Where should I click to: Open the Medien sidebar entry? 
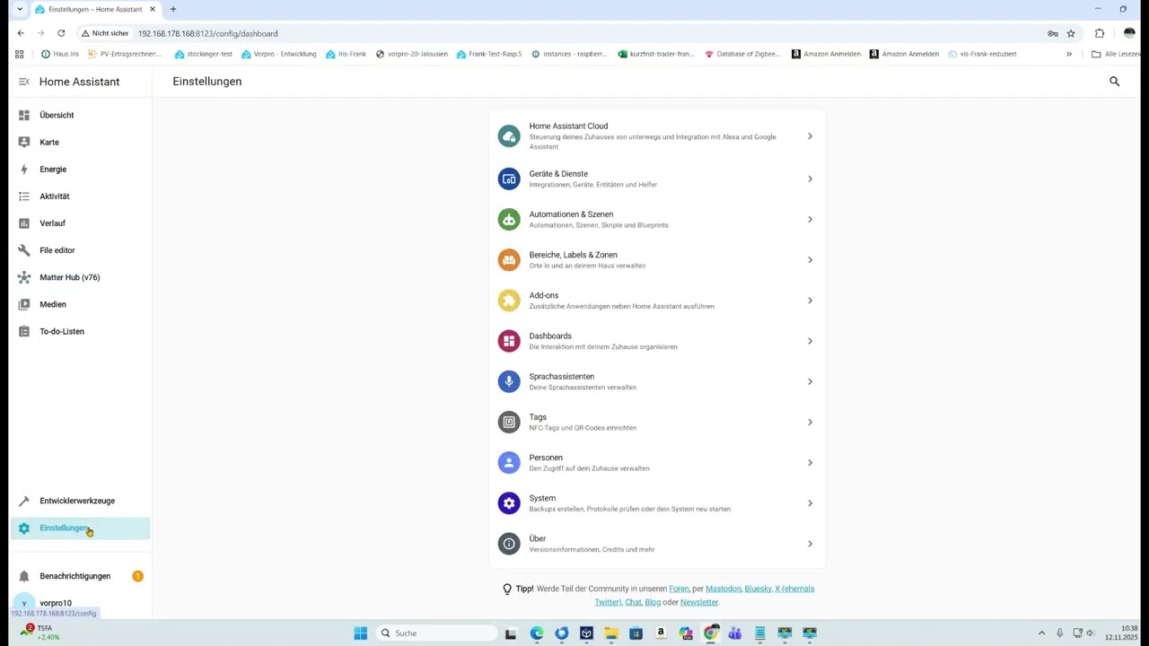tap(80, 304)
